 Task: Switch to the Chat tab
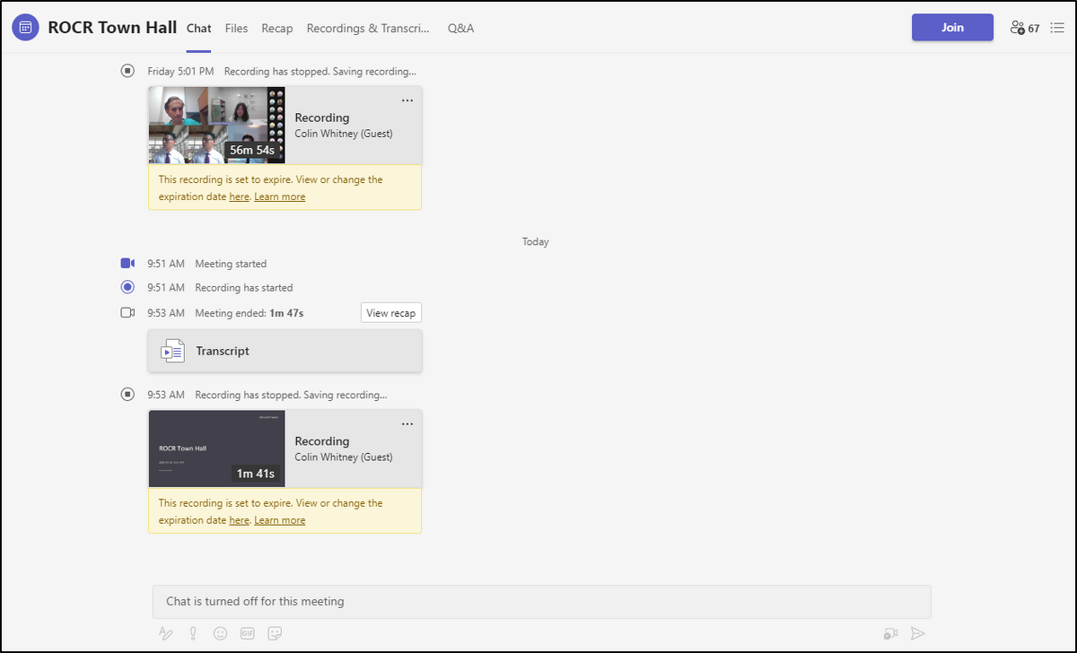pos(199,28)
